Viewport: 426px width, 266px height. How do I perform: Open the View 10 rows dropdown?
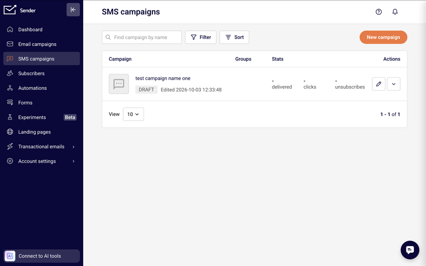coord(134,114)
